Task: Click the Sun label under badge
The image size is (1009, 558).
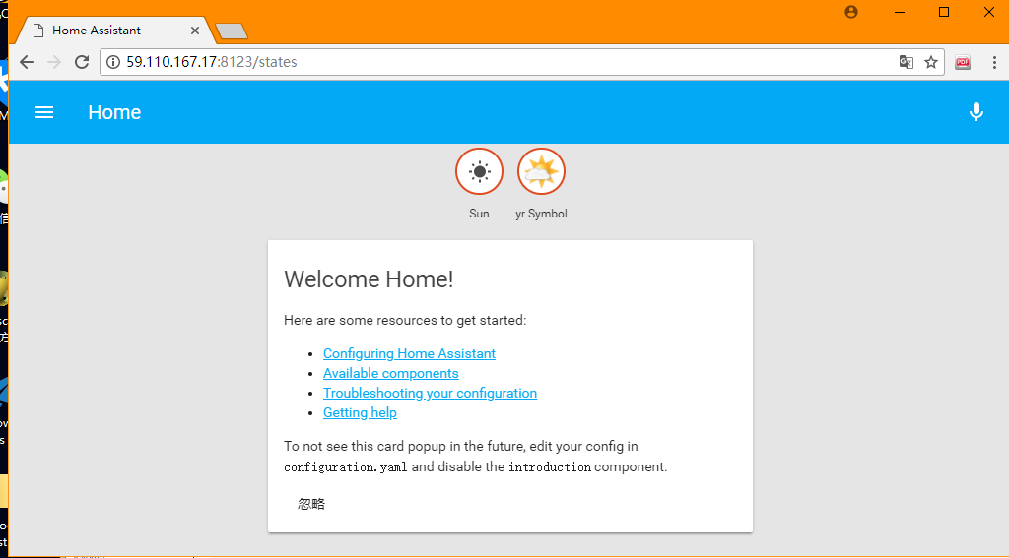Action: tap(480, 214)
